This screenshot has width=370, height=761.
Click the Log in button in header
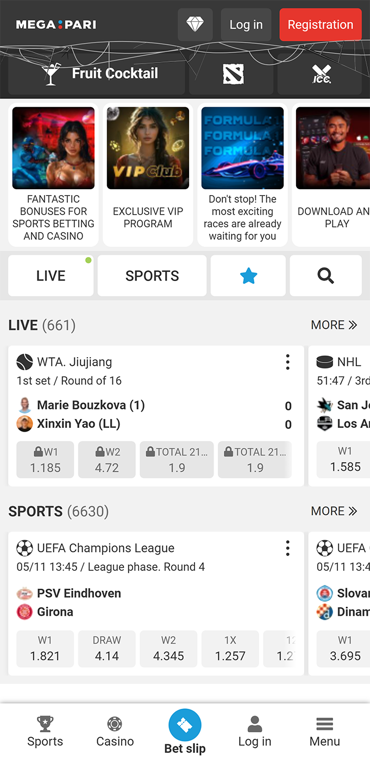pyautogui.click(x=246, y=24)
